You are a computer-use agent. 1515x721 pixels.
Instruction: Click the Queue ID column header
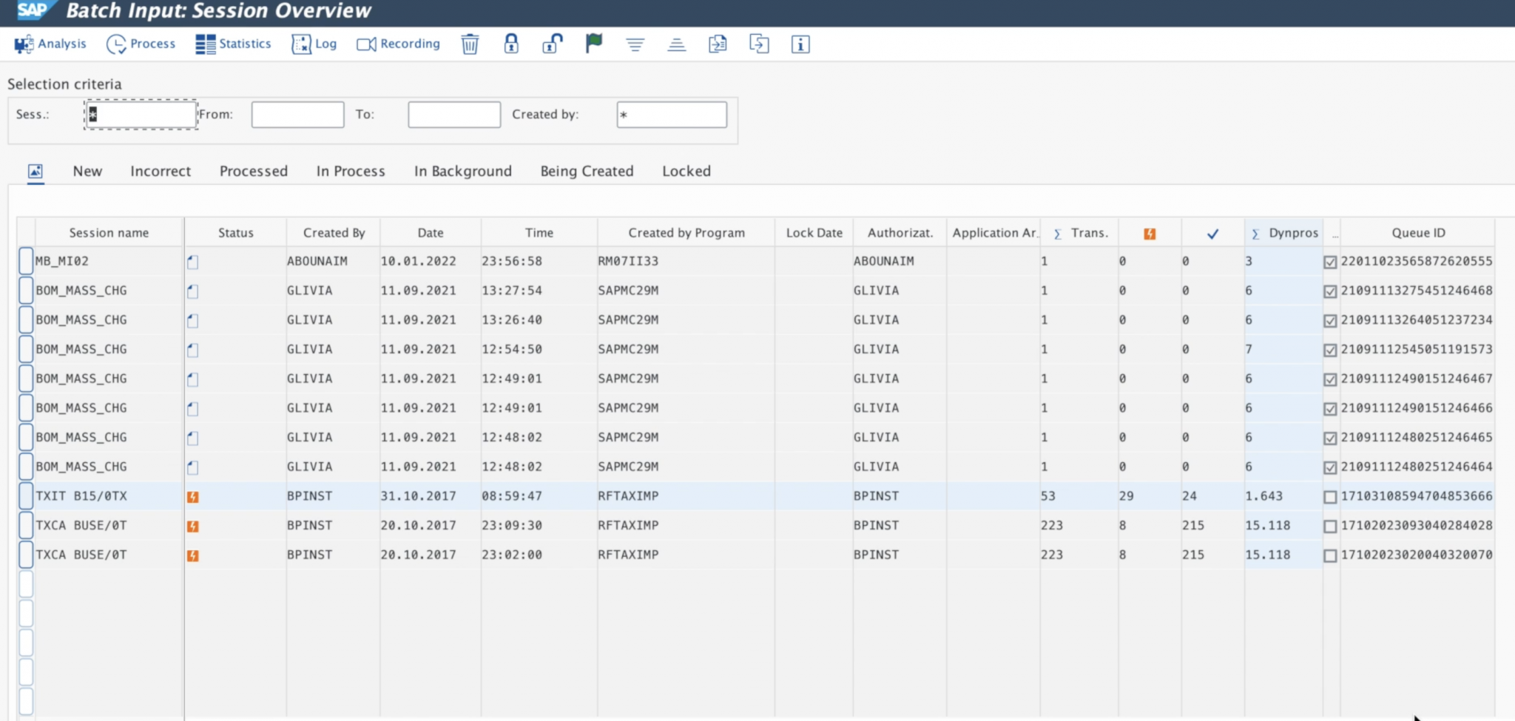click(1418, 233)
